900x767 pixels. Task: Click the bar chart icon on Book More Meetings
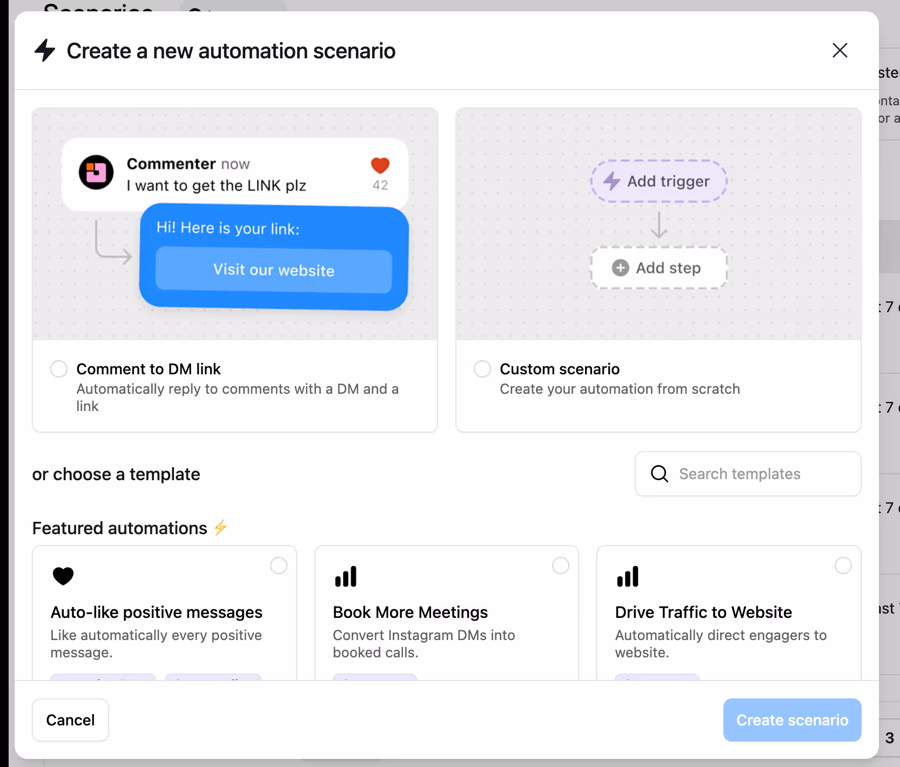(x=346, y=576)
